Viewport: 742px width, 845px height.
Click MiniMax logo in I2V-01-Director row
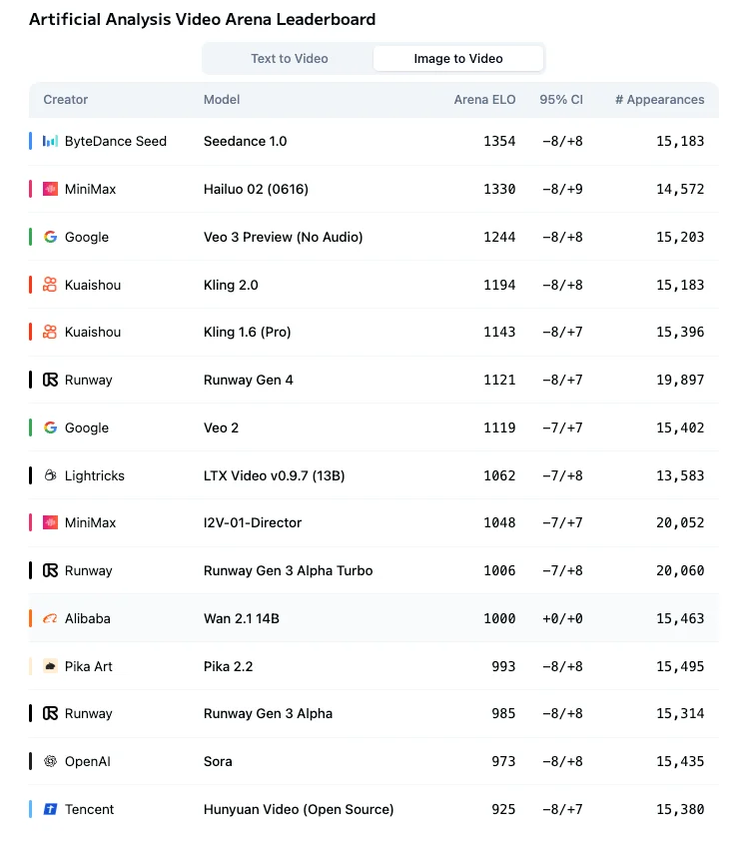tap(50, 522)
